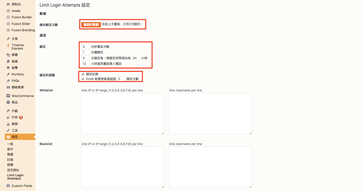Click the Custom Fields icon
The image size is (363, 191).
tap(8, 186)
